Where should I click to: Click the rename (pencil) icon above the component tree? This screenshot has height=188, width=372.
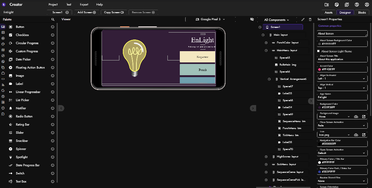click(x=303, y=19)
